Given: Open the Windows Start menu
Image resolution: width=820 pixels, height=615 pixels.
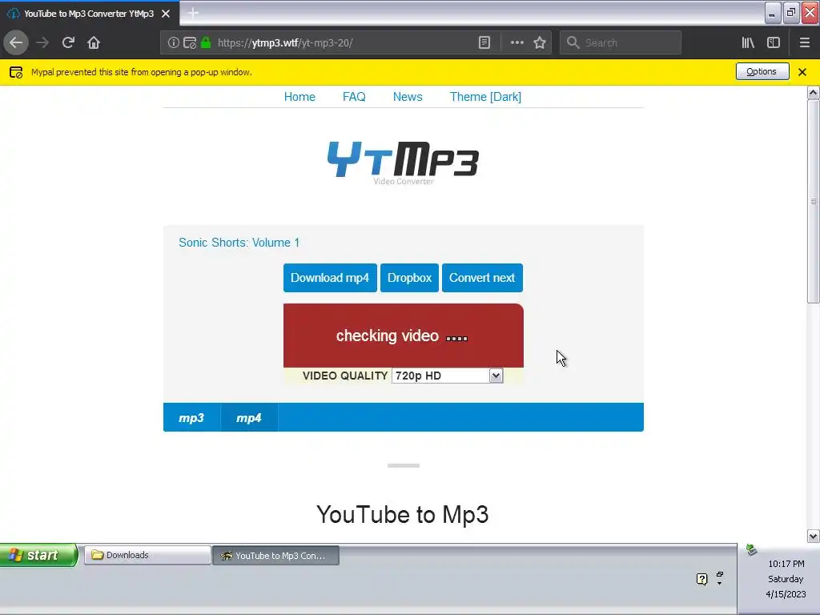Looking at the screenshot, I should click(x=38, y=555).
